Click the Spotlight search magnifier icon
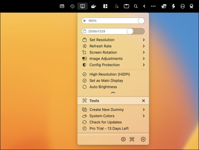Image resolution: width=199 pixels, height=150 pixels. point(136,6)
